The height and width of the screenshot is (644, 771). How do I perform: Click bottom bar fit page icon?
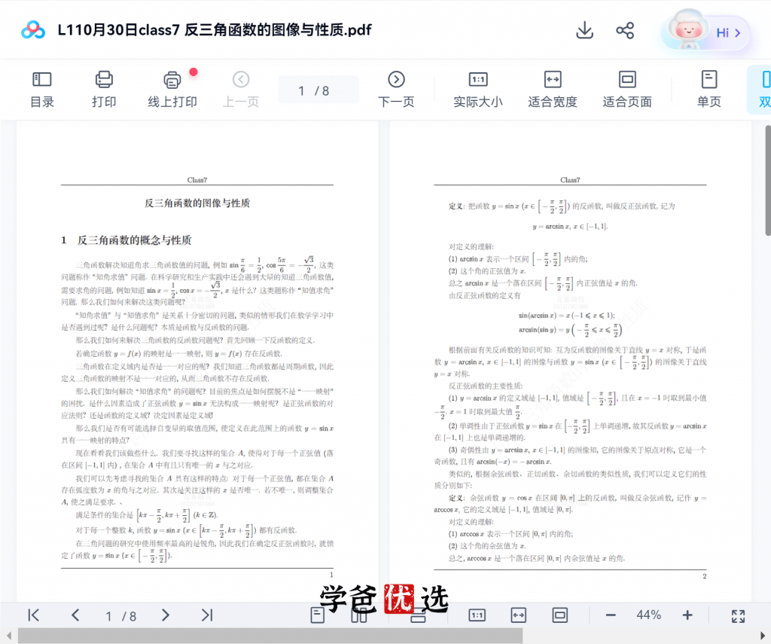click(559, 615)
